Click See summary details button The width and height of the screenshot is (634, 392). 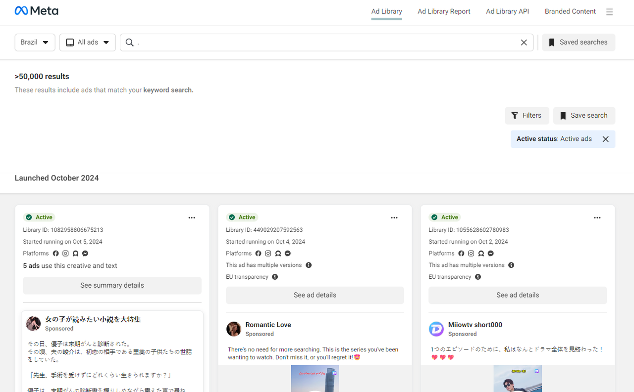click(x=112, y=286)
